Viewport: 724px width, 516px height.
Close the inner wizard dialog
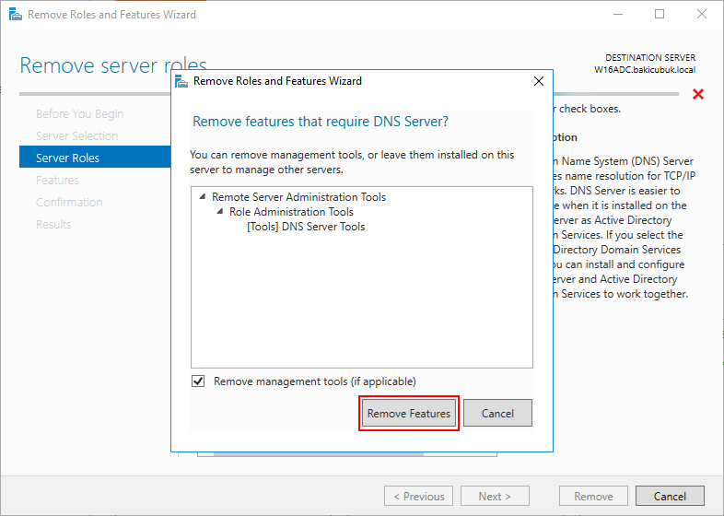(538, 81)
